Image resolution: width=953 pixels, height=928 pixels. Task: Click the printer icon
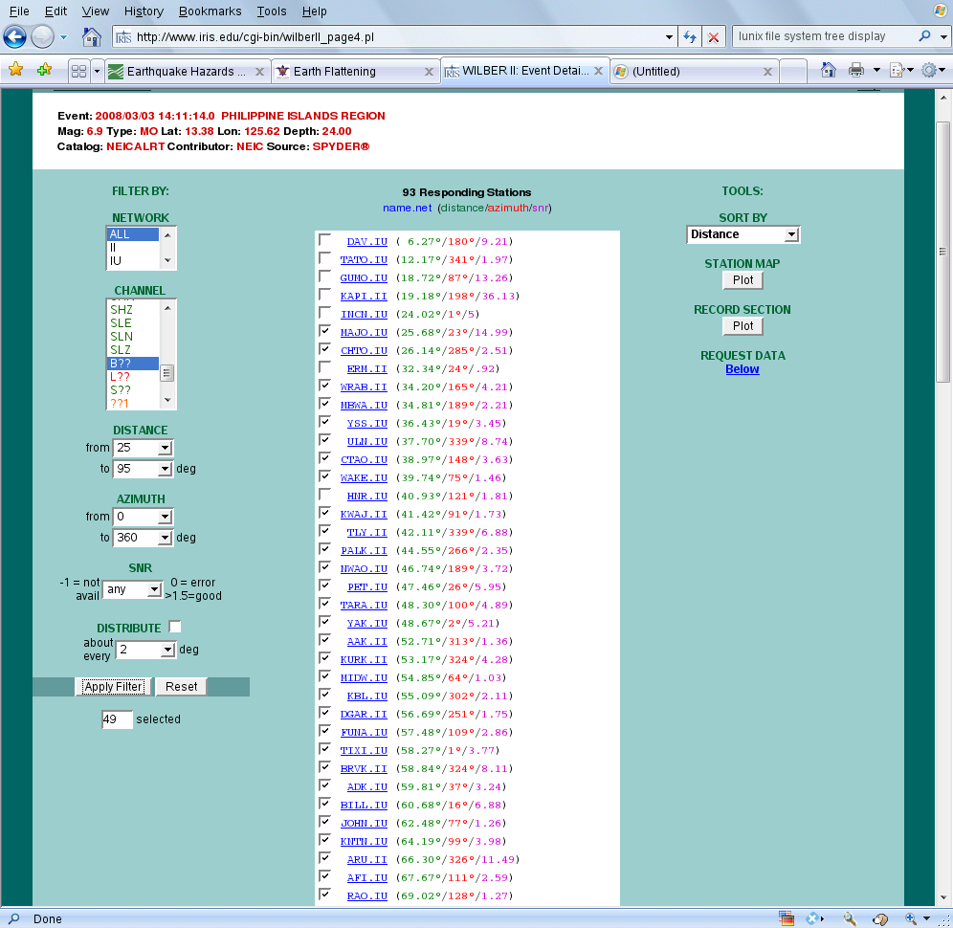(x=855, y=70)
